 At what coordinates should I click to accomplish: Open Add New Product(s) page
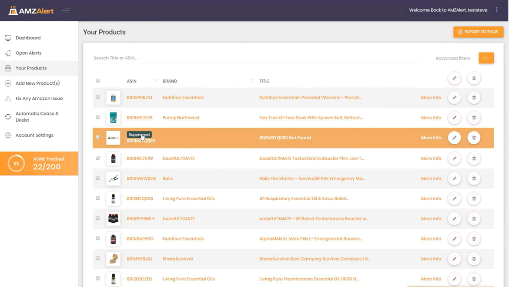pyautogui.click(x=39, y=83)
